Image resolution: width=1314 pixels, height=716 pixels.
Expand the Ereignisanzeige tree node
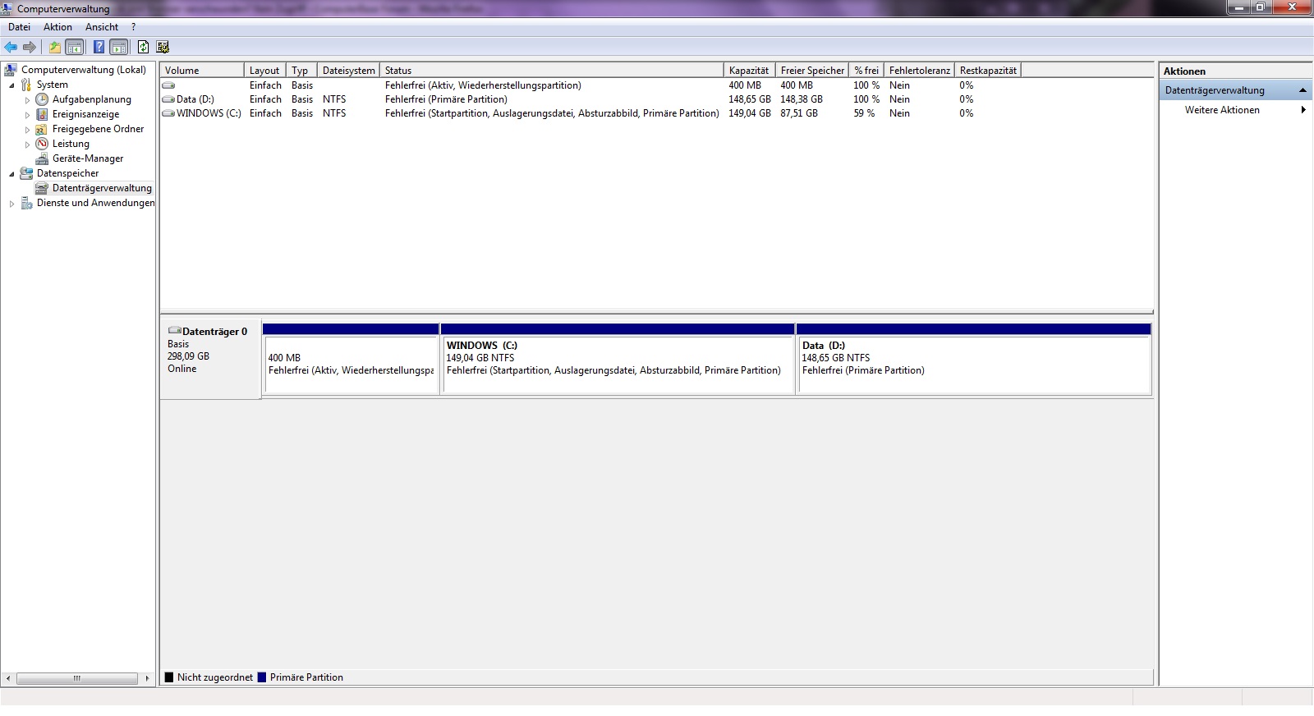(27, 115)
